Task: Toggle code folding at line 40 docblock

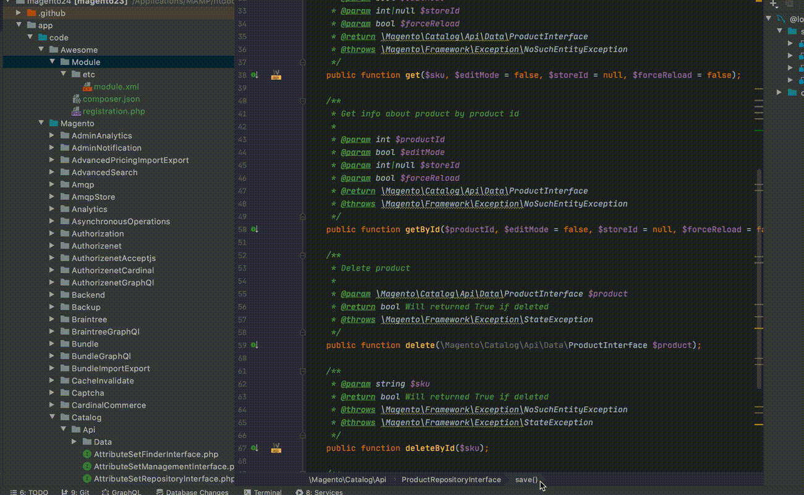Action: [x=302, y=101]
